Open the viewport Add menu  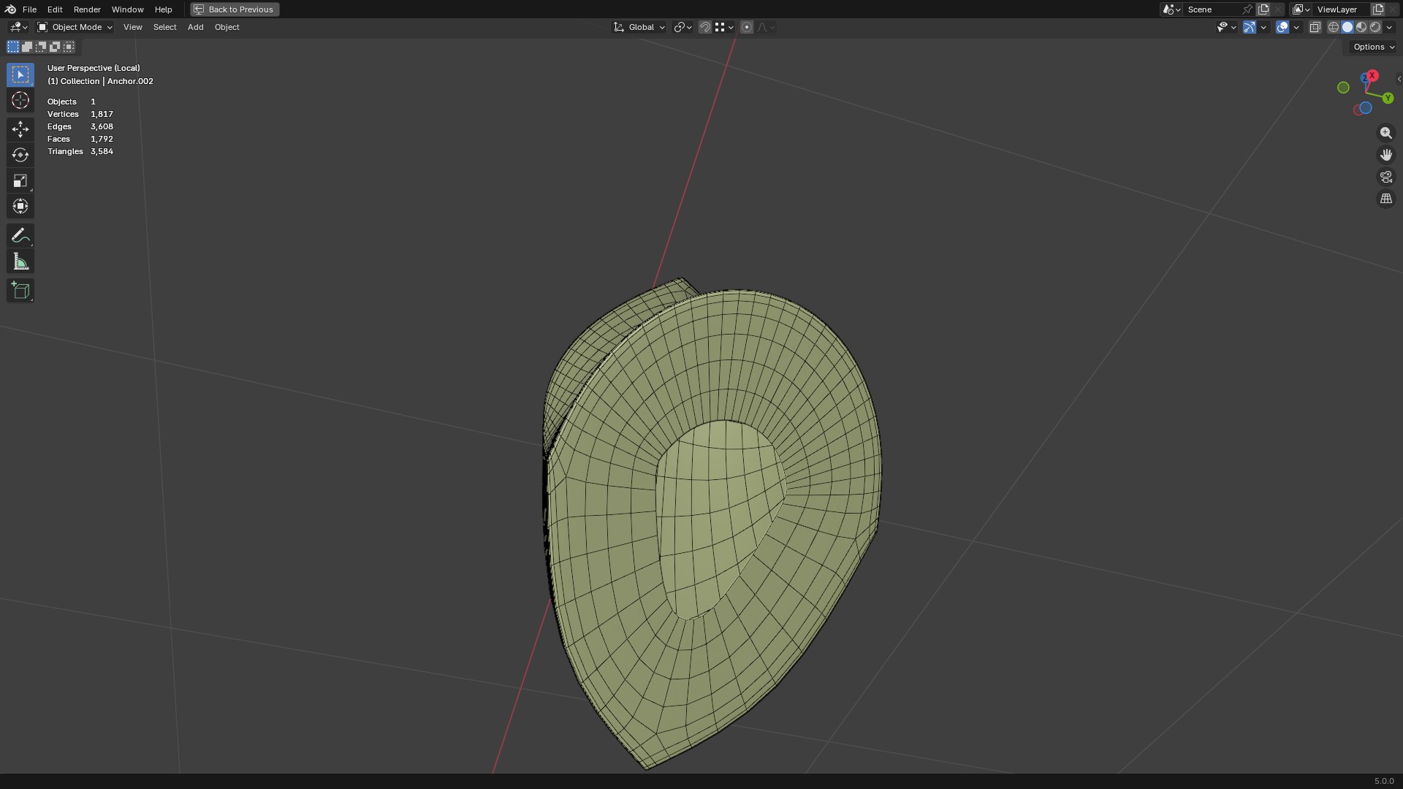[195, 27]
